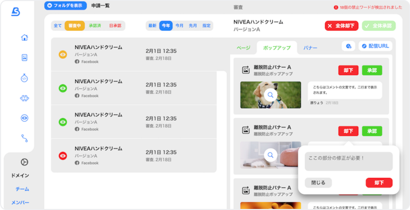Screen dimensions: 410x210
Task: Open the settings icon above ドメイン
Action: pyautogui.click(x=24, y=162)
